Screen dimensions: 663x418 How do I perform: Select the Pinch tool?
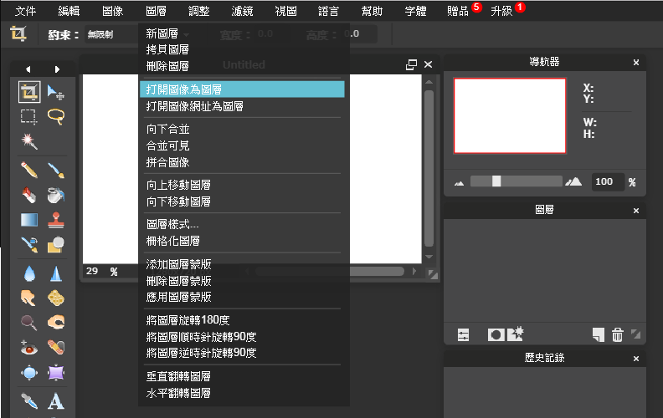point(56,372)
